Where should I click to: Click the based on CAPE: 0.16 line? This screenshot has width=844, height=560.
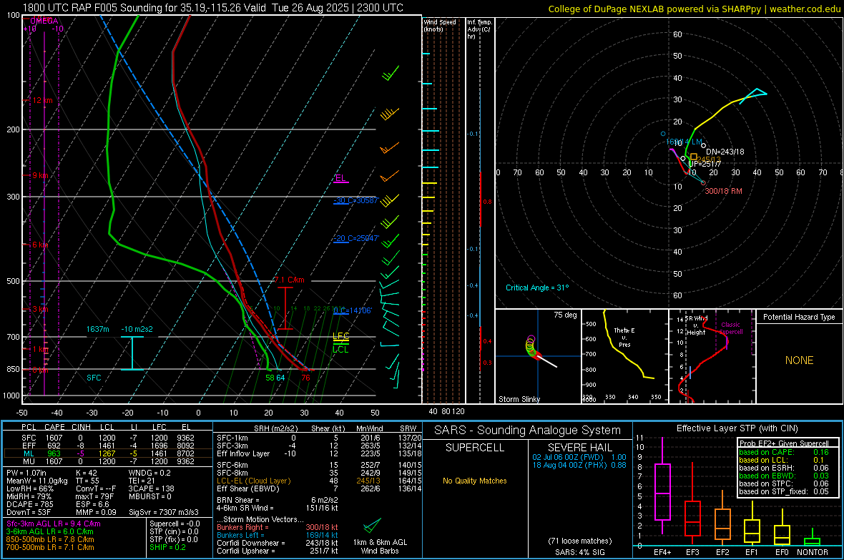pyautogui.click(x=784, y=452)
